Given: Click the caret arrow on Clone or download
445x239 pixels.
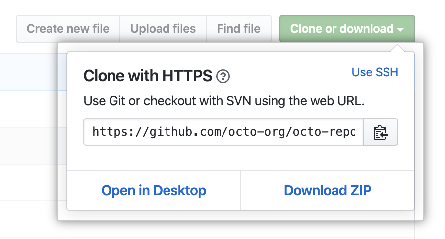Looking at the screenshot, I should tap(401, 29).
